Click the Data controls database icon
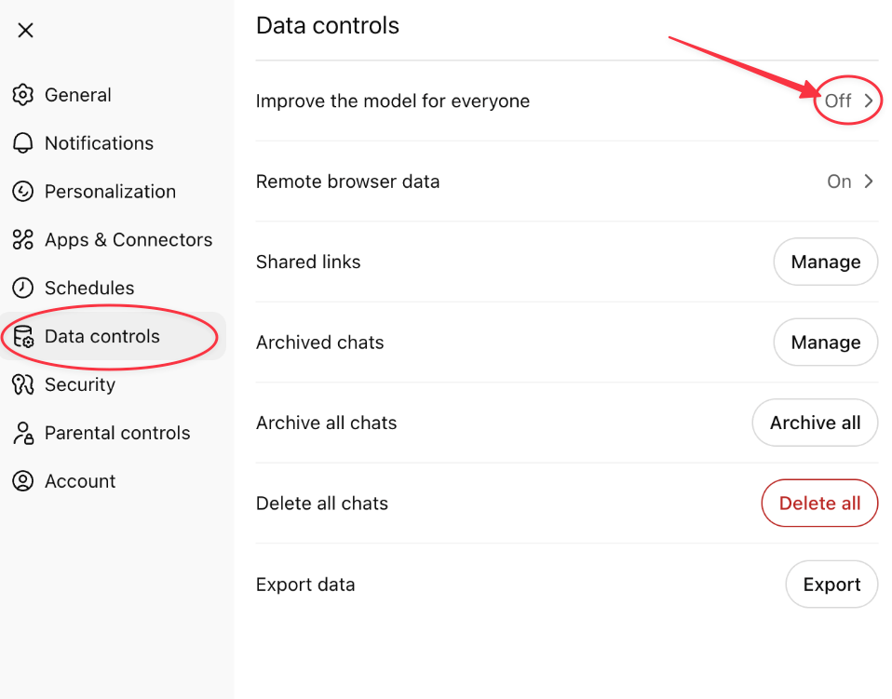Viewport: 892px width, 699px height. [x=22, y=337]
